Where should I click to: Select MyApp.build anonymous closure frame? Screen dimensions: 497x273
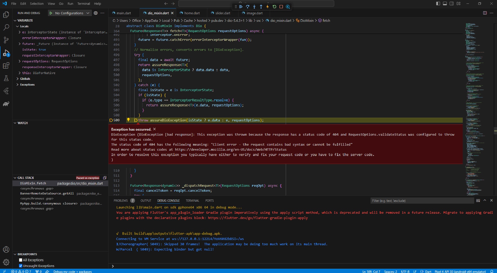(x=61, y=203)
